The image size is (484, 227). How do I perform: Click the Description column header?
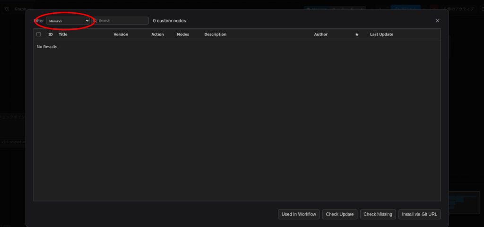click(215, 35)
